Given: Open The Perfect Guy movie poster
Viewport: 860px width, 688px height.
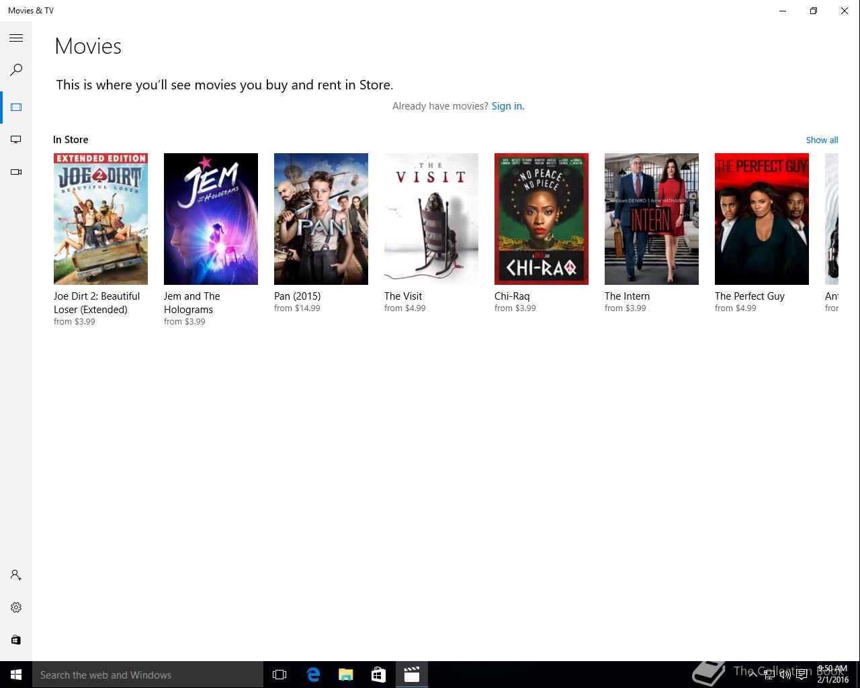Looking at the screenshot, I should pos(762,219).
